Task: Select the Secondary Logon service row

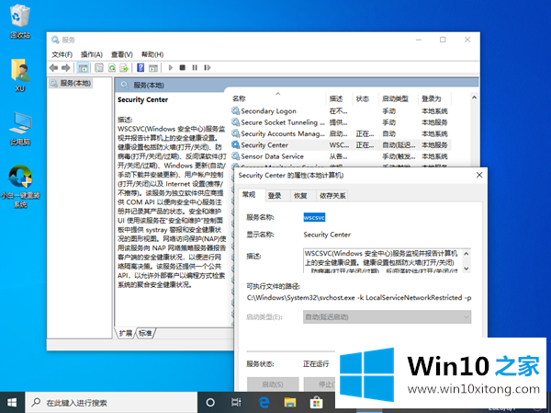Action: (341, 111)
